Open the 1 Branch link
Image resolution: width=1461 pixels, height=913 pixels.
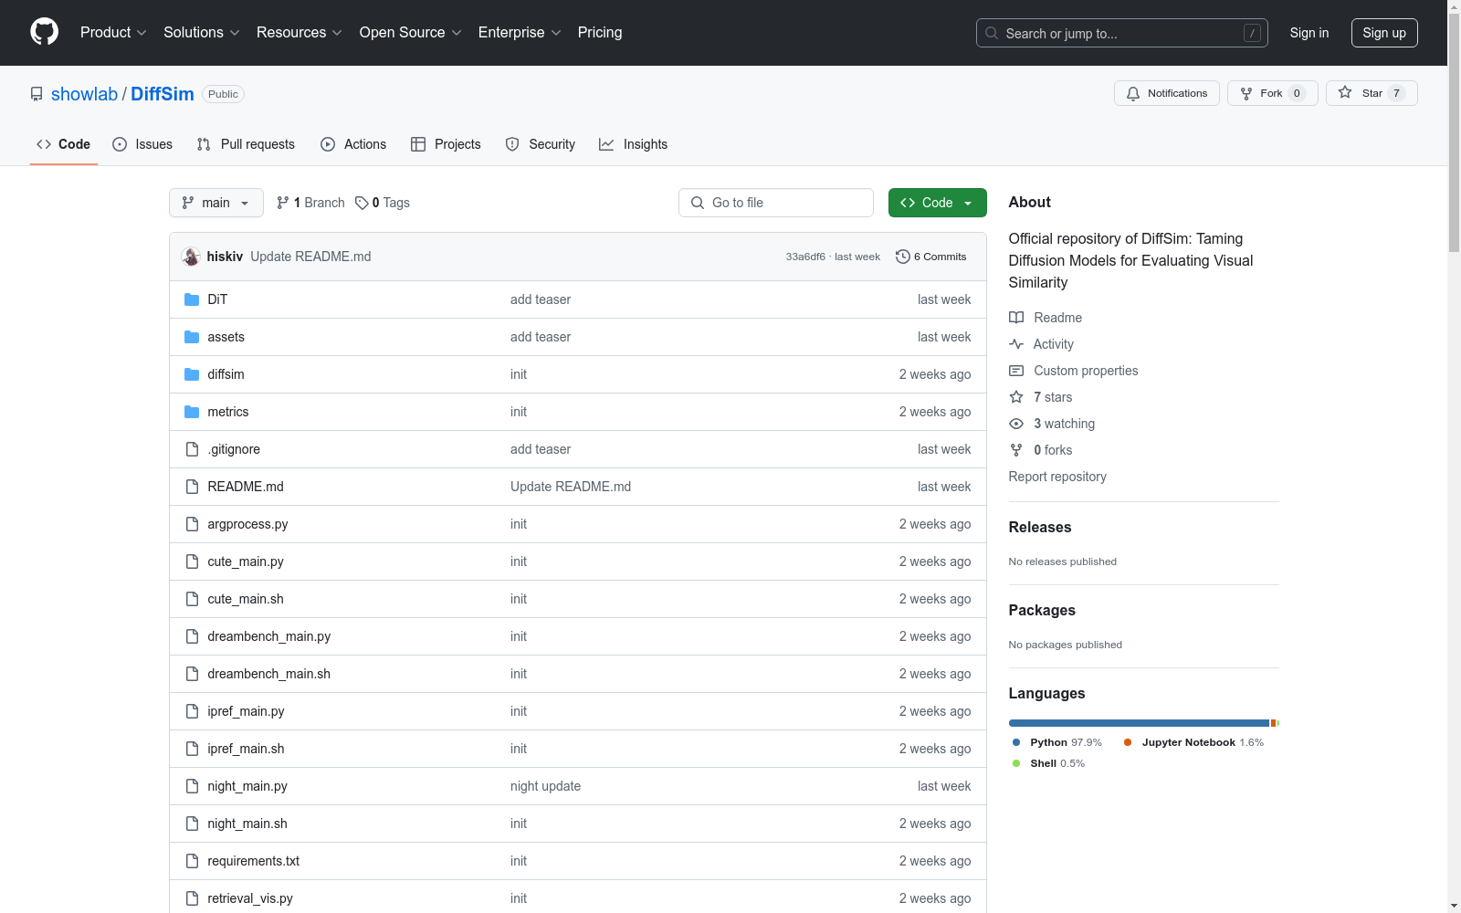pyautogui.click(x=310, y=203)
